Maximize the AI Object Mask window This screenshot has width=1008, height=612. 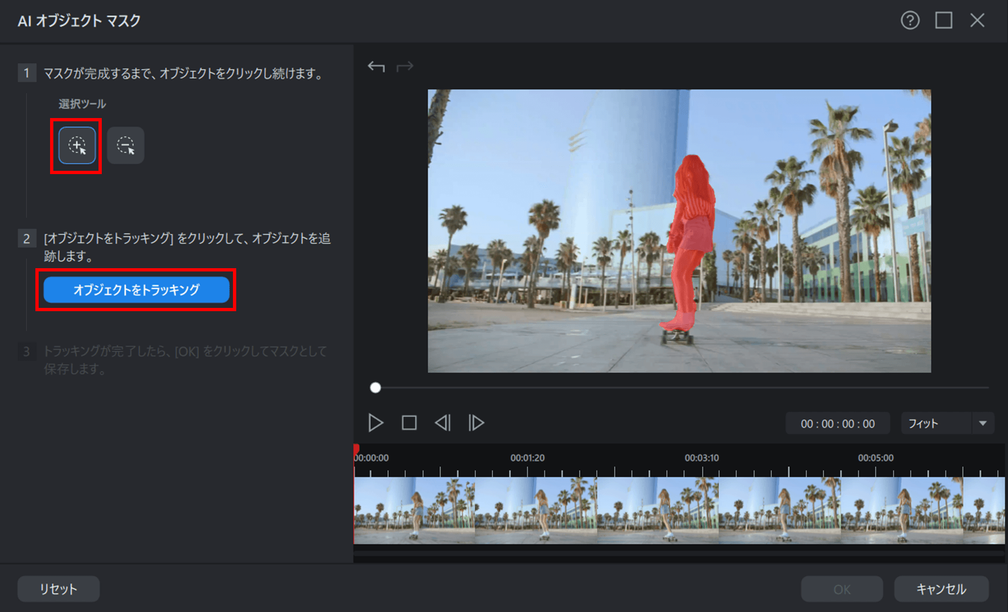[x=943, y=21]
